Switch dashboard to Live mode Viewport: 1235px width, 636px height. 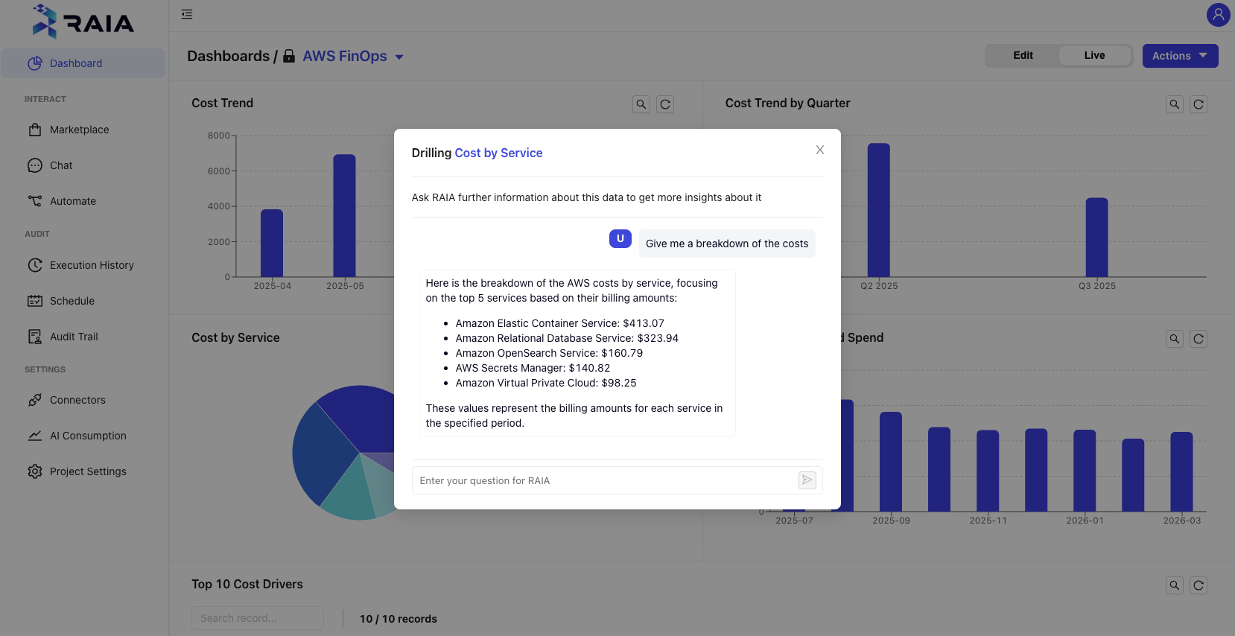click(x=1094, y=55)
